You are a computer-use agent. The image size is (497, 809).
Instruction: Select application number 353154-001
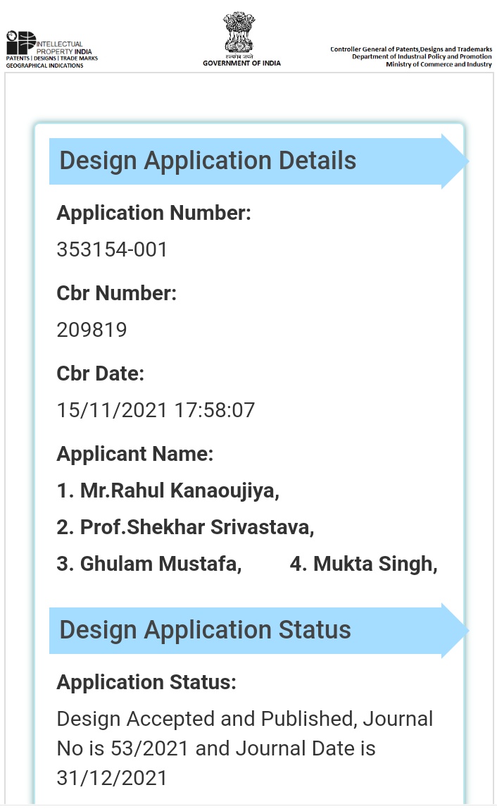click(112, 249)
